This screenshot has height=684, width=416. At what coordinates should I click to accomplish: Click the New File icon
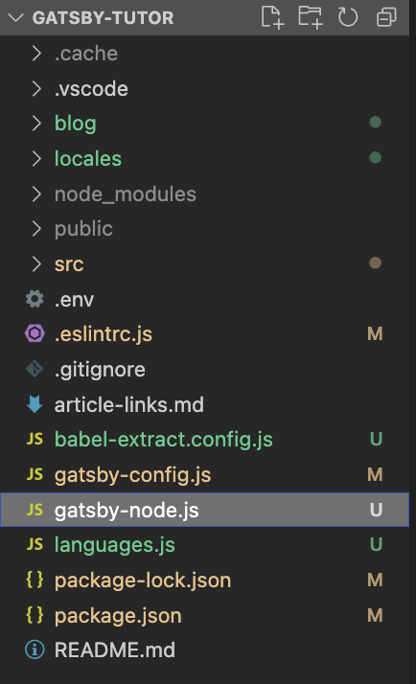(272, 18)
